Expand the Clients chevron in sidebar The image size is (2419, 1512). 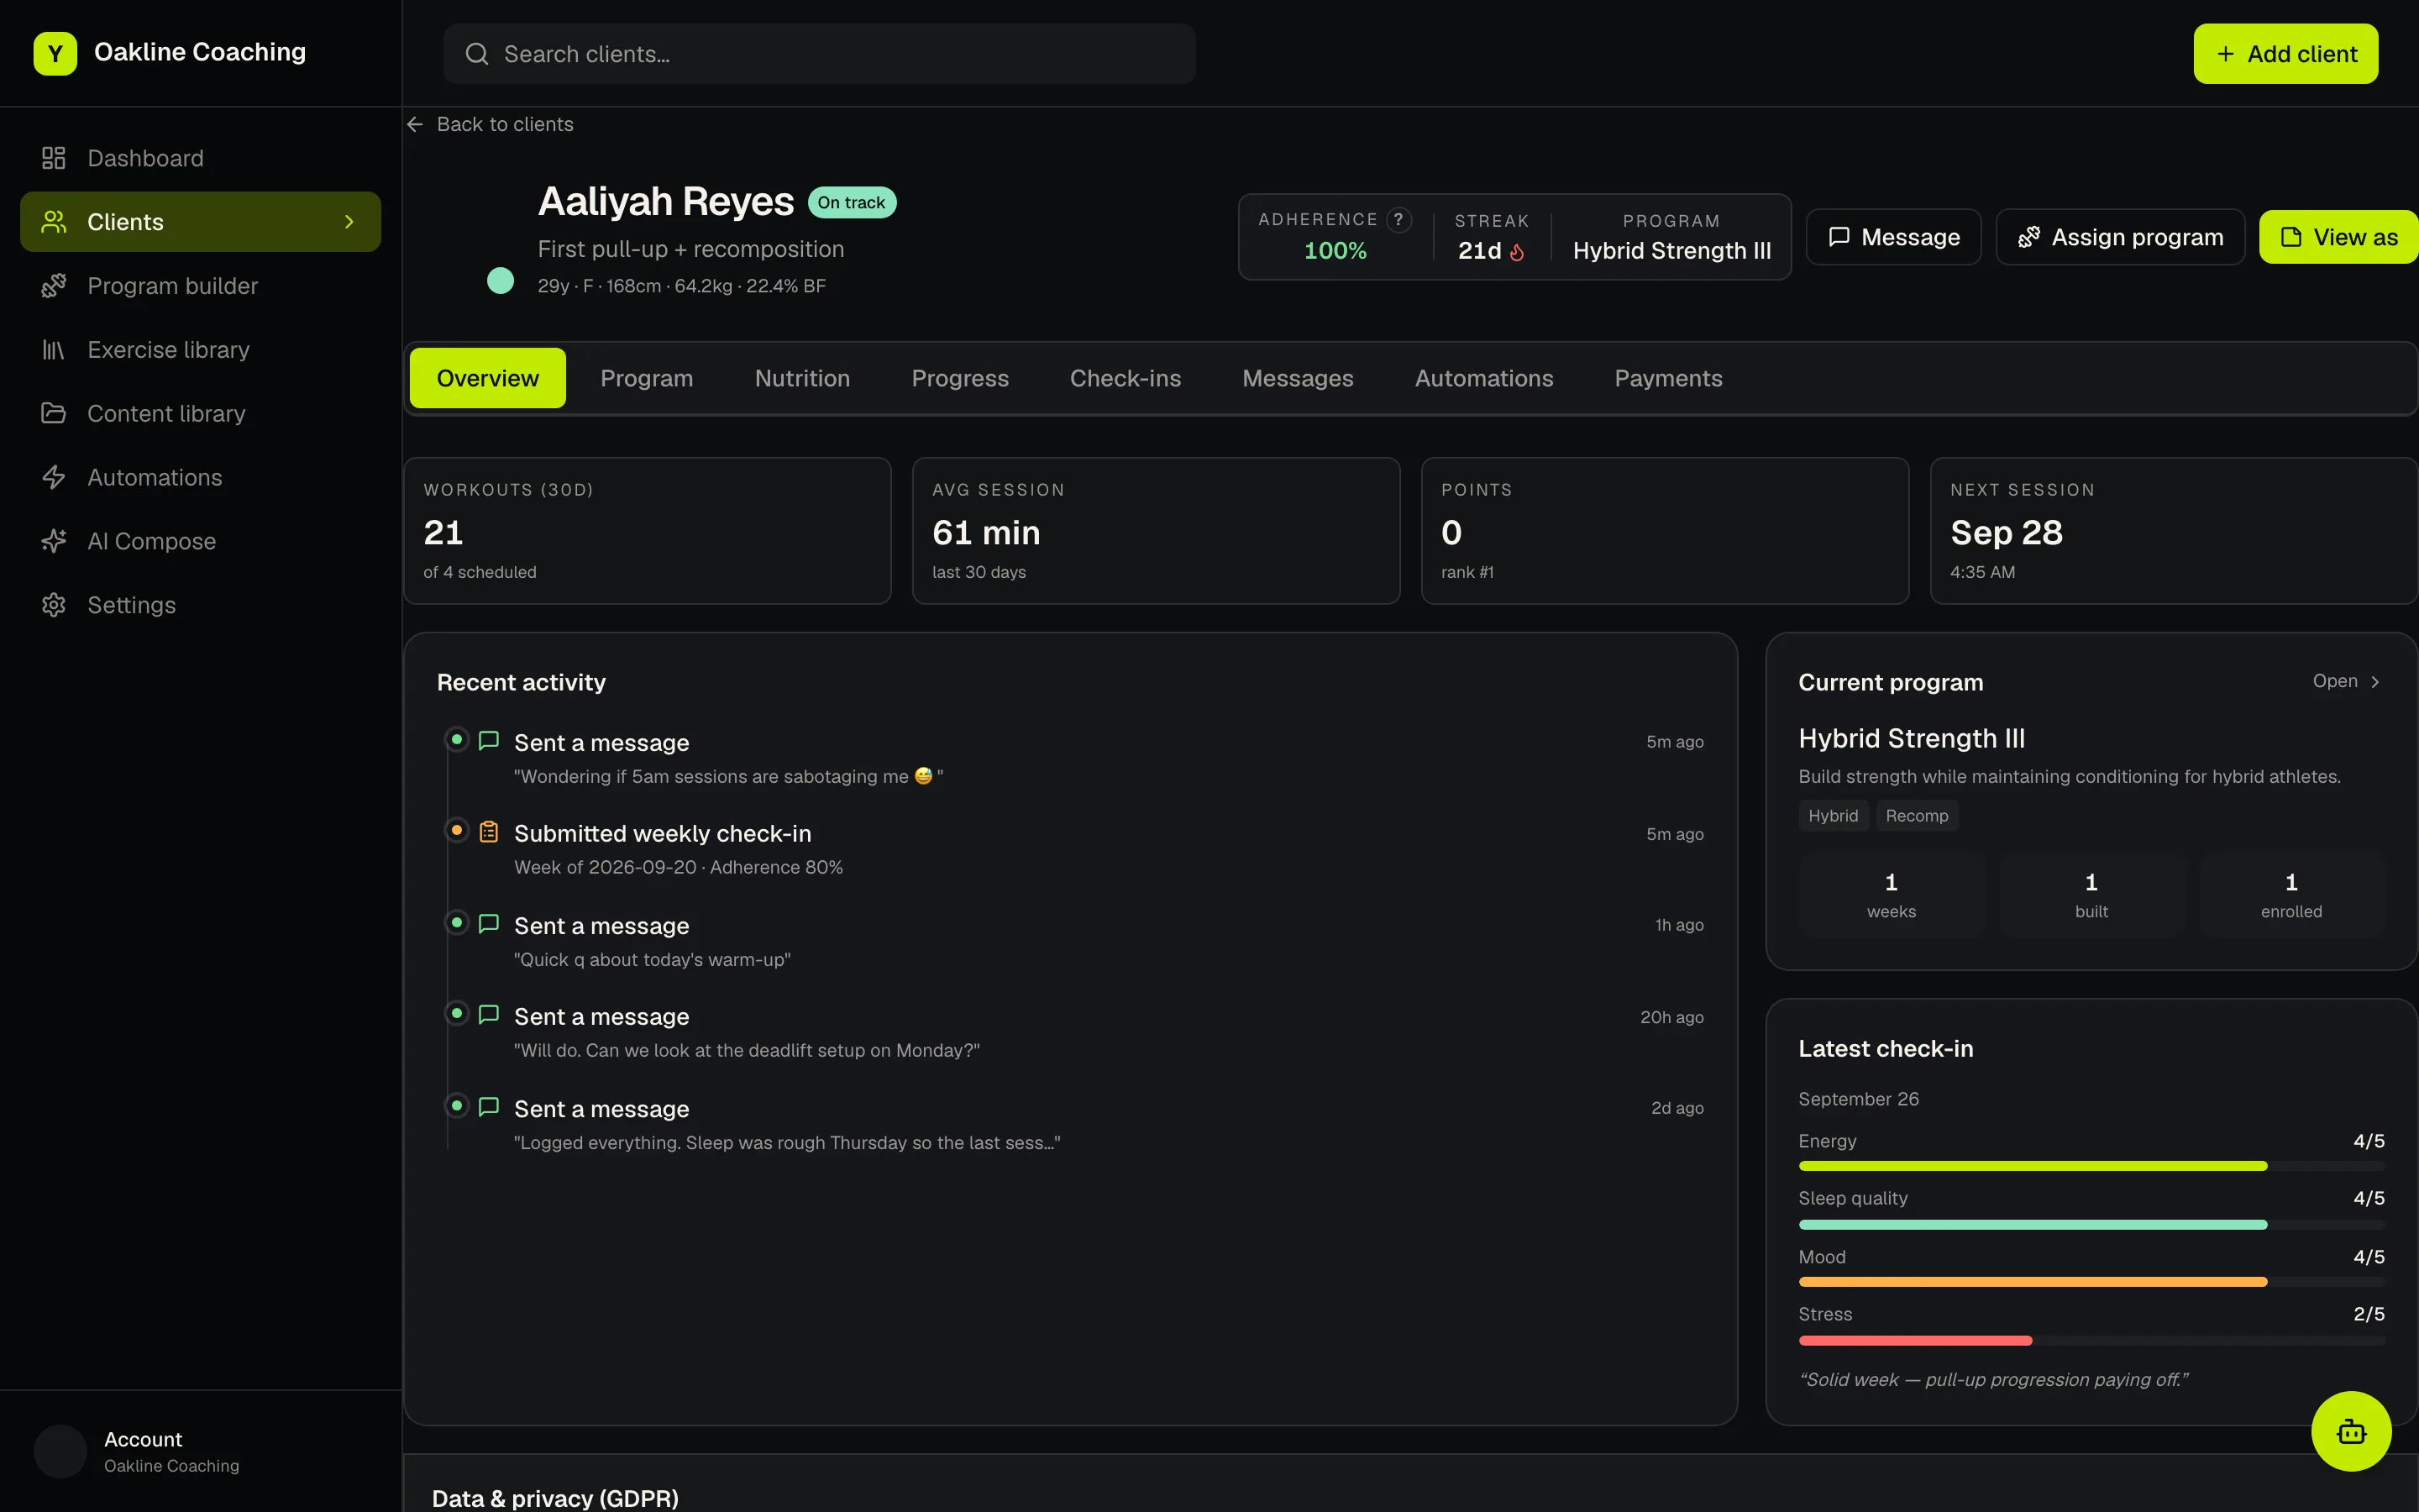pyautogui.click(x=349, y=222)
